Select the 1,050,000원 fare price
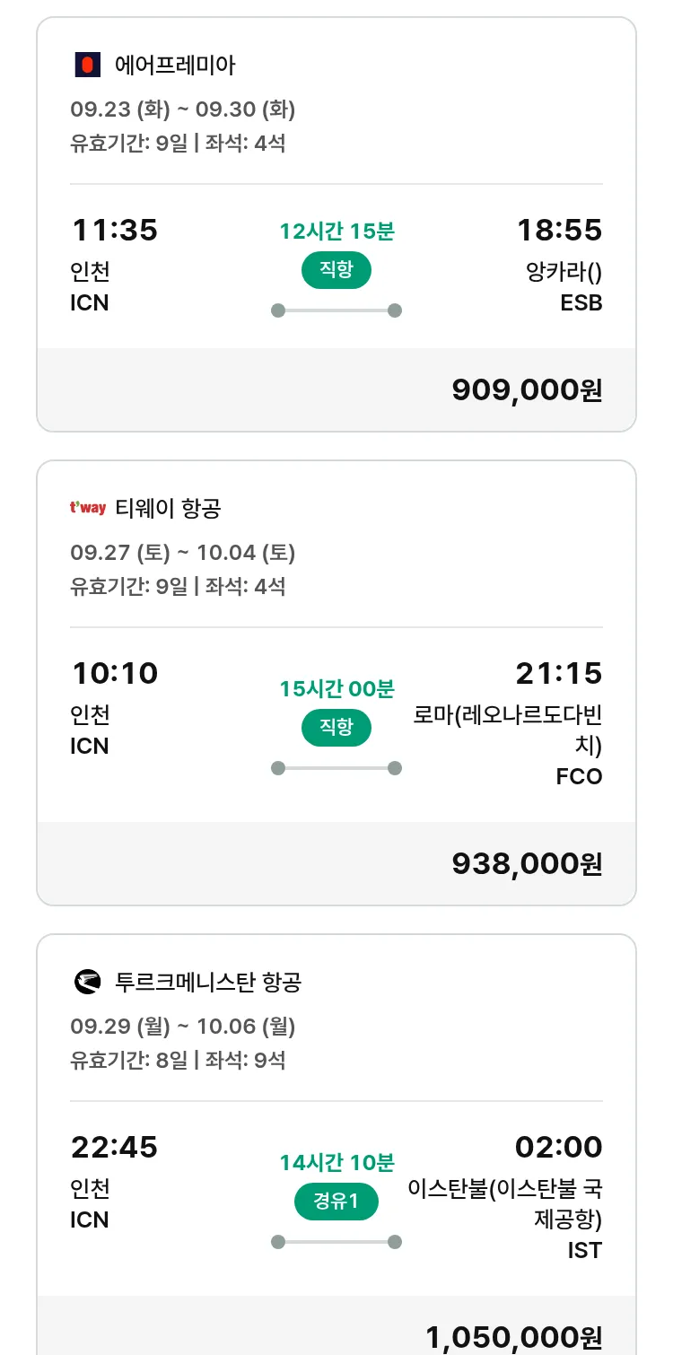The width and height of the screenshot is (673, 1355). point(513,1337)
